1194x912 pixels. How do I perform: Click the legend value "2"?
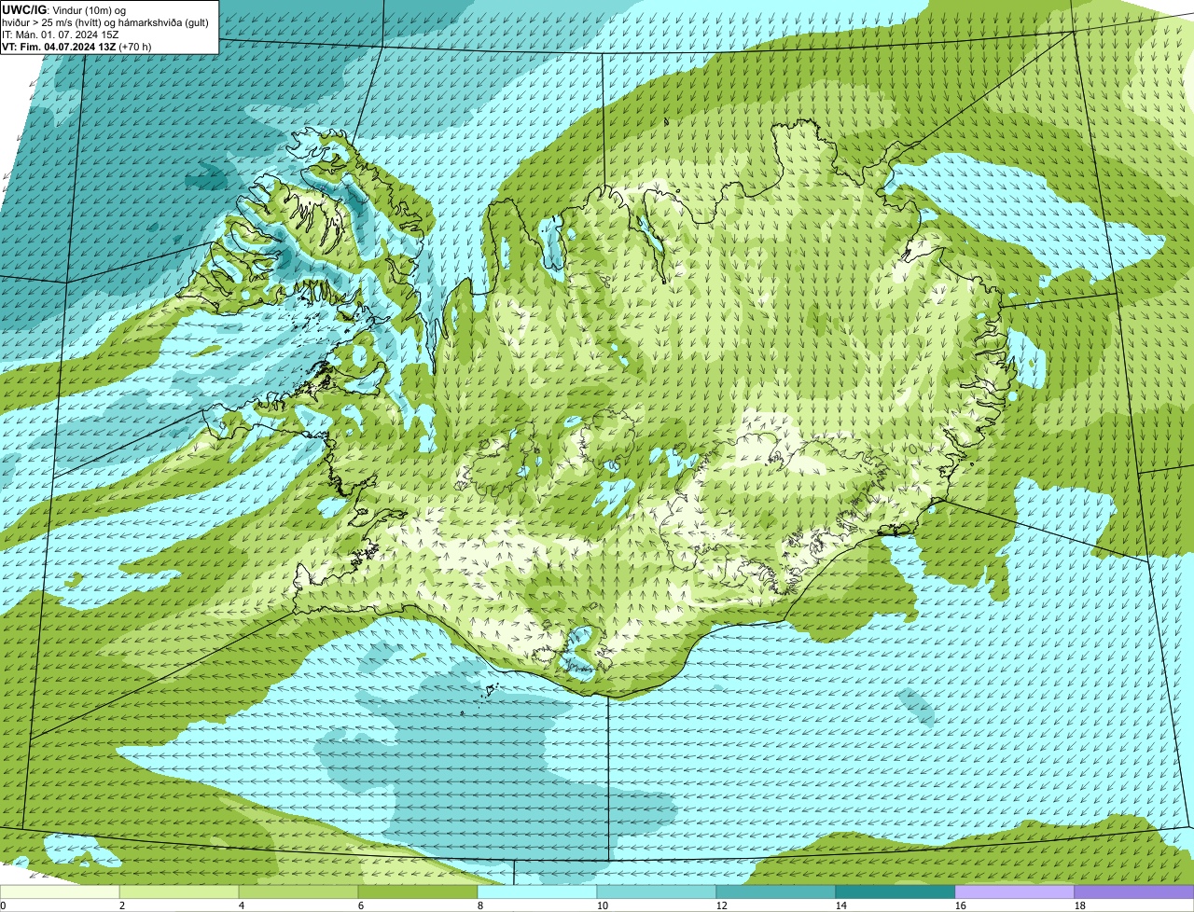pyautogui.click(x=121, y=905)
